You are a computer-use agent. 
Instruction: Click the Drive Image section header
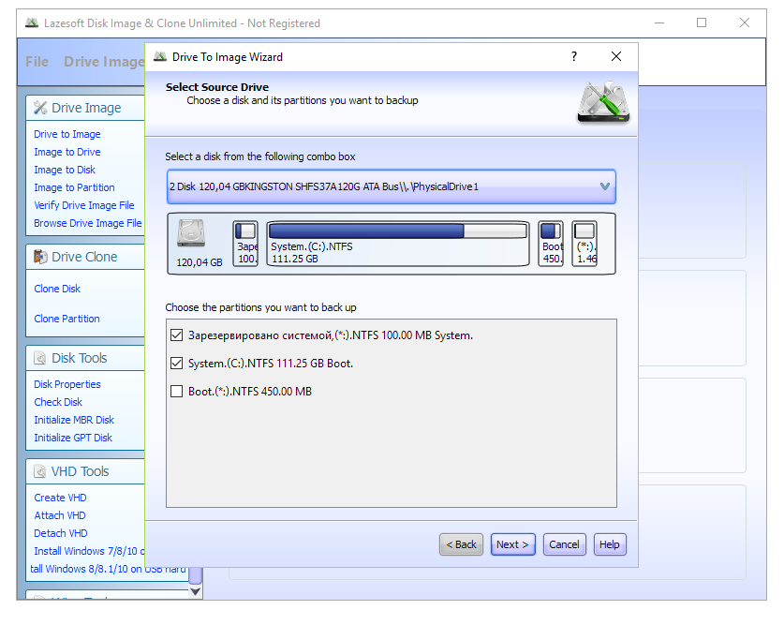point(85,108)
